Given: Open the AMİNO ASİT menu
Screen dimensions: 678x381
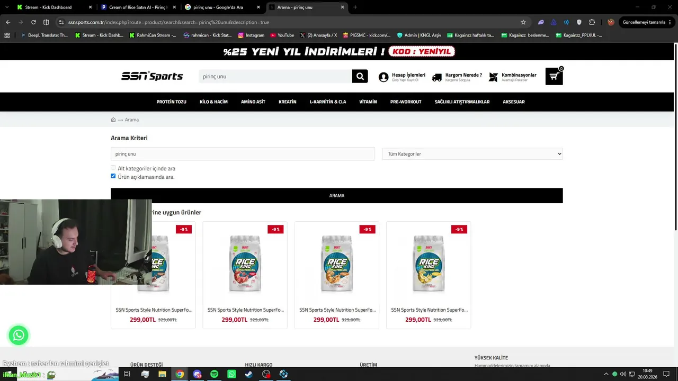Looking at the screenshot, I should click(253, 102).
